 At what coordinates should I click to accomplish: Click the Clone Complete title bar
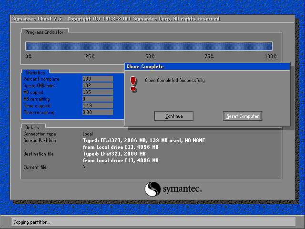[x=207, y=67]
